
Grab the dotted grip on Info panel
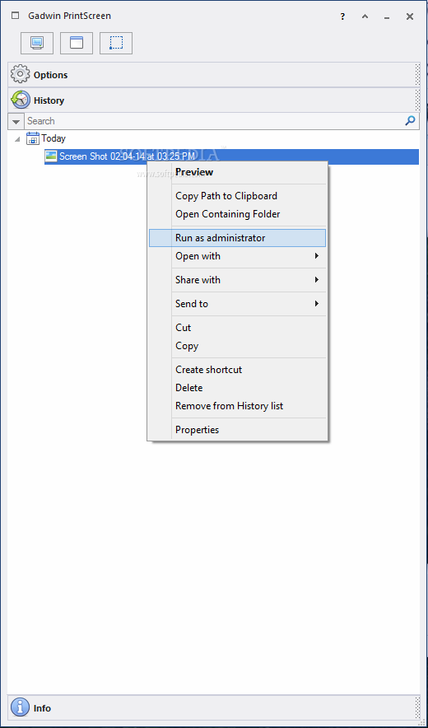(417, 708)
